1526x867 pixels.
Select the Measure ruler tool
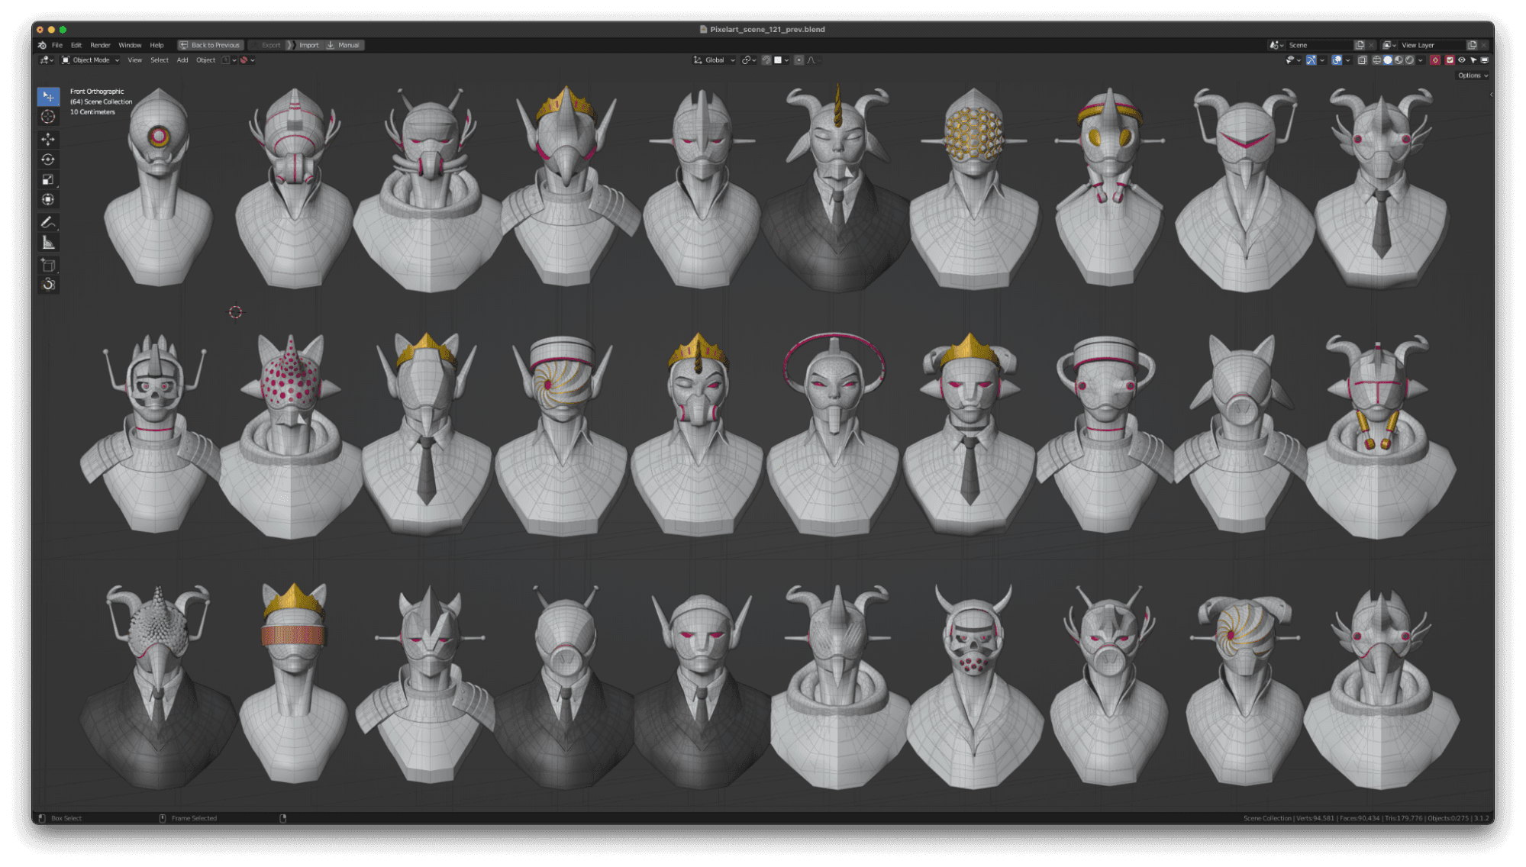[48, 243]
